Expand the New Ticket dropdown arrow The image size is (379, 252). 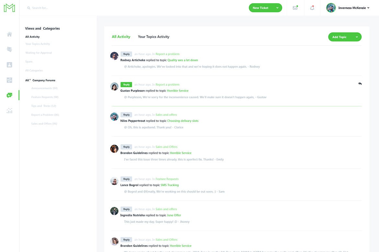tap(277, 8)
